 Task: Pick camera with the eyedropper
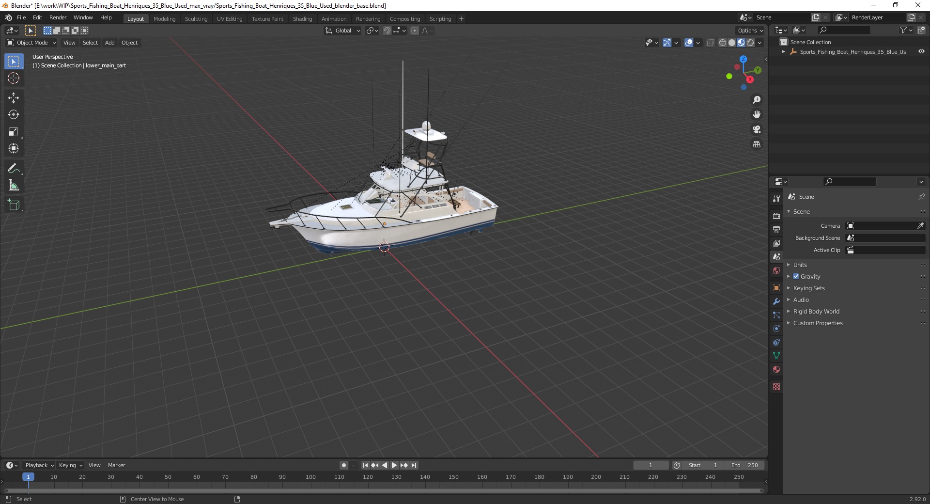920,226
